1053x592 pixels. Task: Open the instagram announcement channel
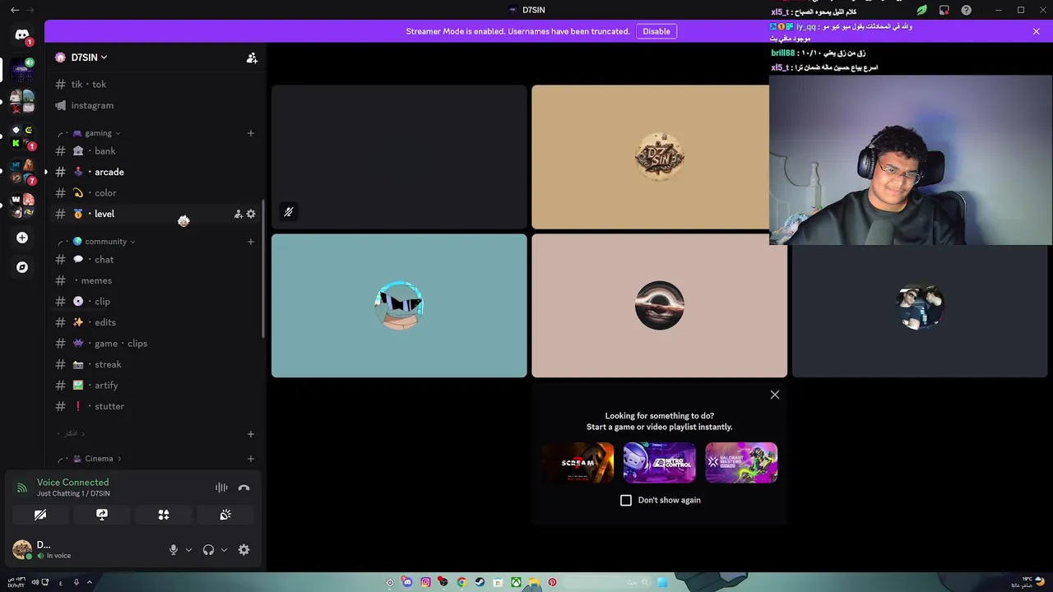[x=154, y=105]
